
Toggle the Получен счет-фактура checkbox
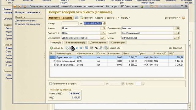point(51,83)
